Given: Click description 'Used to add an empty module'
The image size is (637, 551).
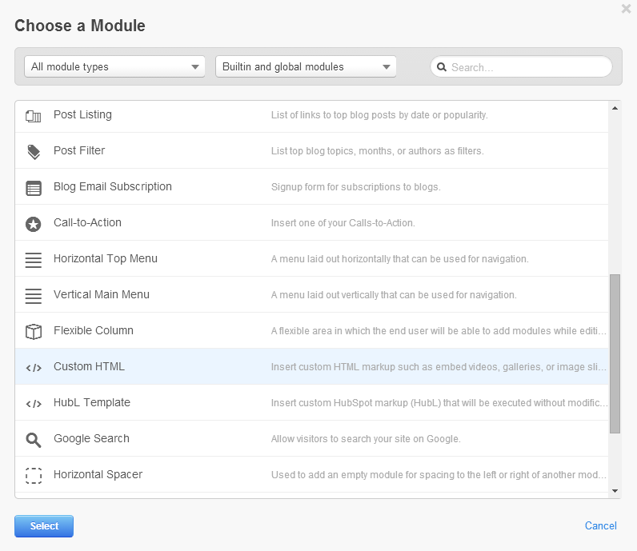Looking at the screenshot, I should (x=439, y=475).
